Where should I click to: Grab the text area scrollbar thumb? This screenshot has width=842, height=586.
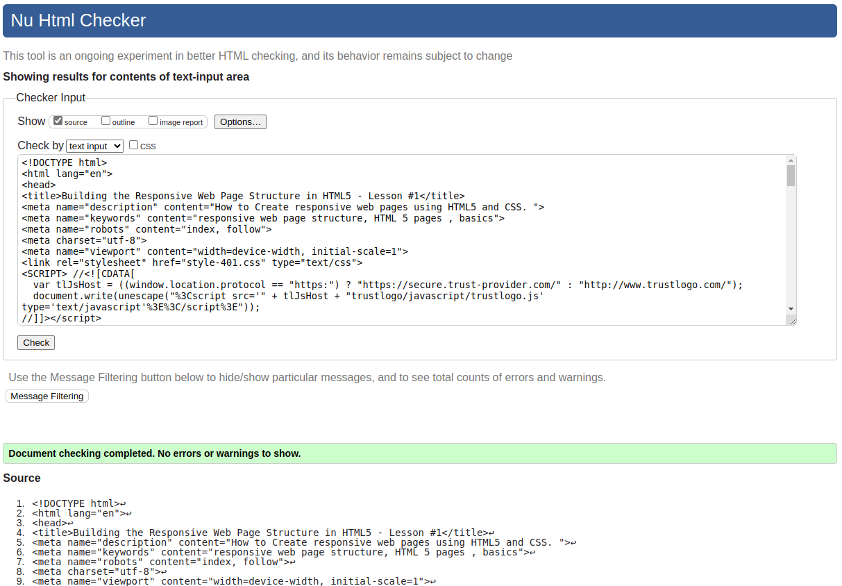(791, 176)
